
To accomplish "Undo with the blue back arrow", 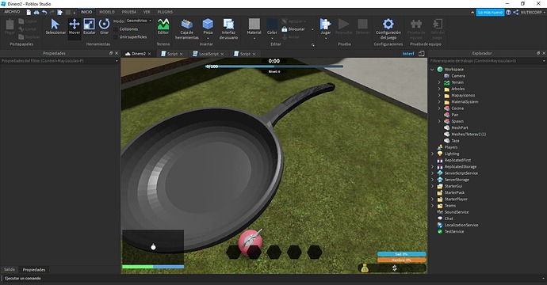I will pos(44,12).
